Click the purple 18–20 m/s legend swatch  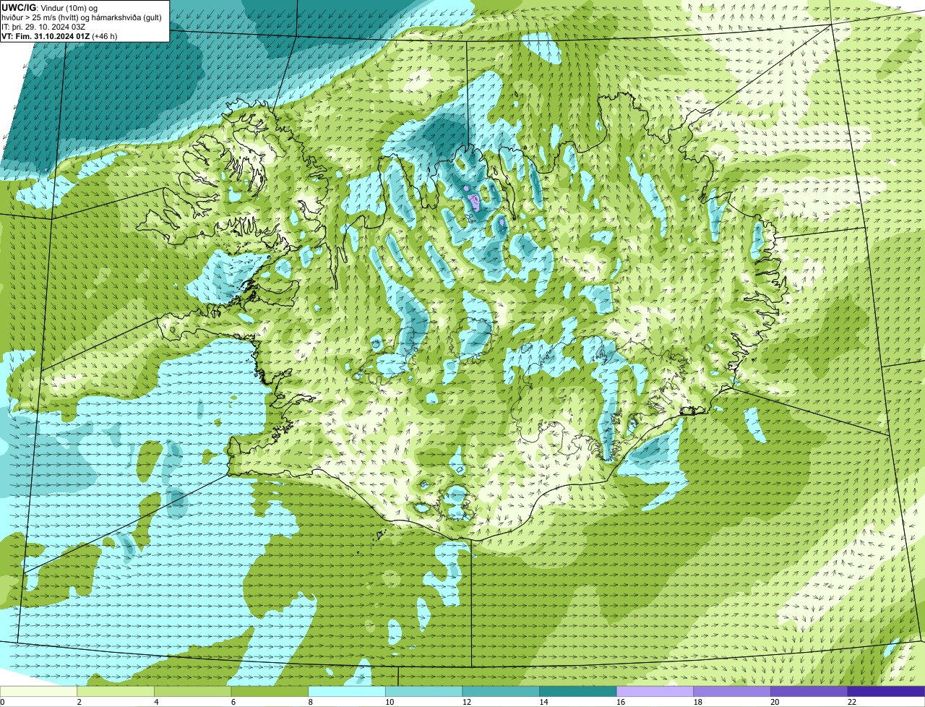pyautogui.click(x=732, y=691)
